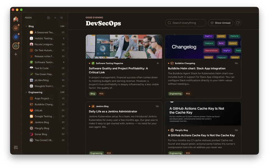This screenshot has height=168, width=269.
Task: Click the Mergify Blog card source icon
Action: click(x=172, y=130)
